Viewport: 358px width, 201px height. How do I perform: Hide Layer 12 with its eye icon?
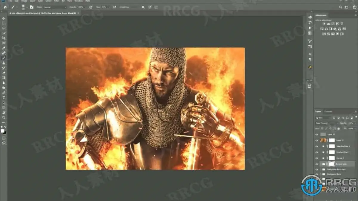click(317, 140)
